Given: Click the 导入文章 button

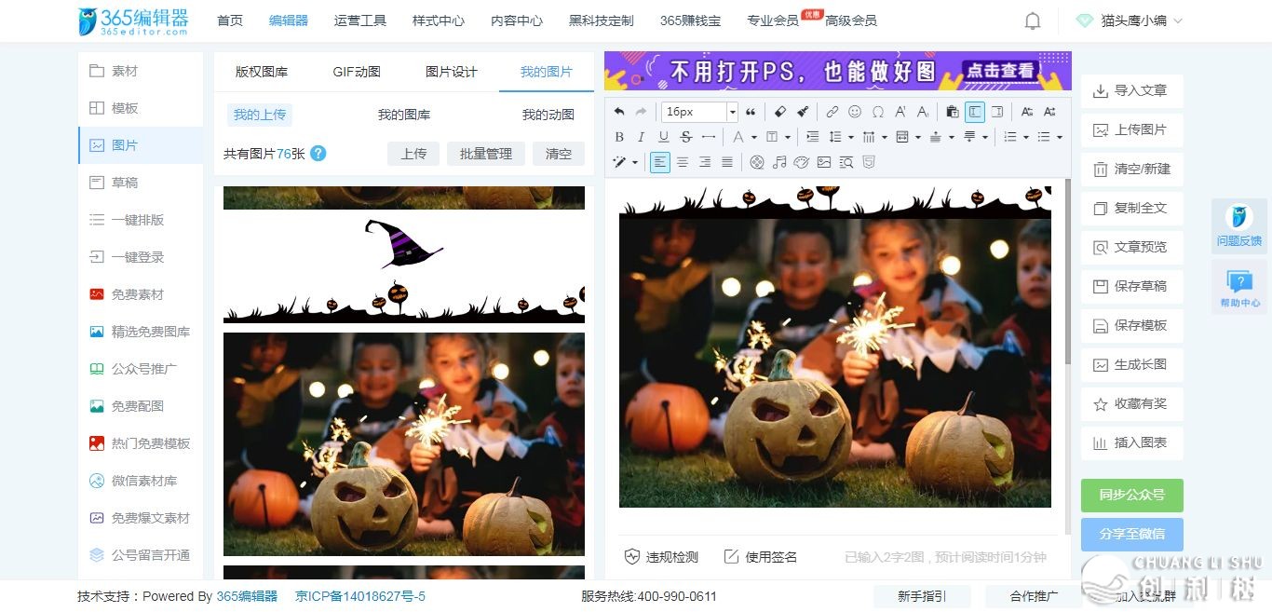Looking at the screenshot, I should point(1132,90).
